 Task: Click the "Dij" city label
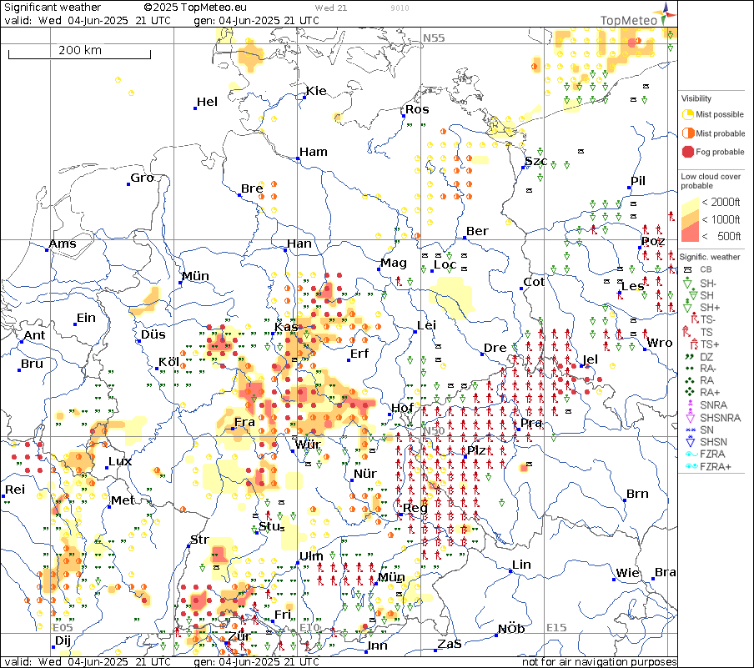coord(63,640)
